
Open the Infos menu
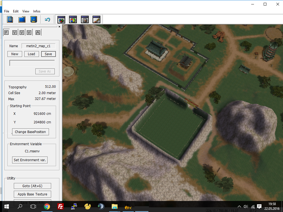[37, 11]
